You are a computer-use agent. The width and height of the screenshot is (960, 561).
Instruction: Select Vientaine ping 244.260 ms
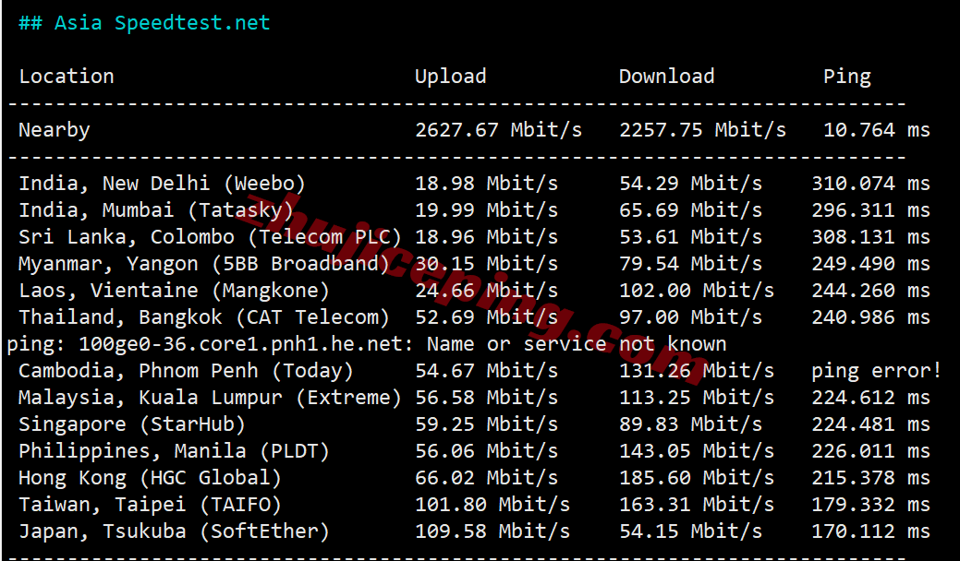[871, 291]
